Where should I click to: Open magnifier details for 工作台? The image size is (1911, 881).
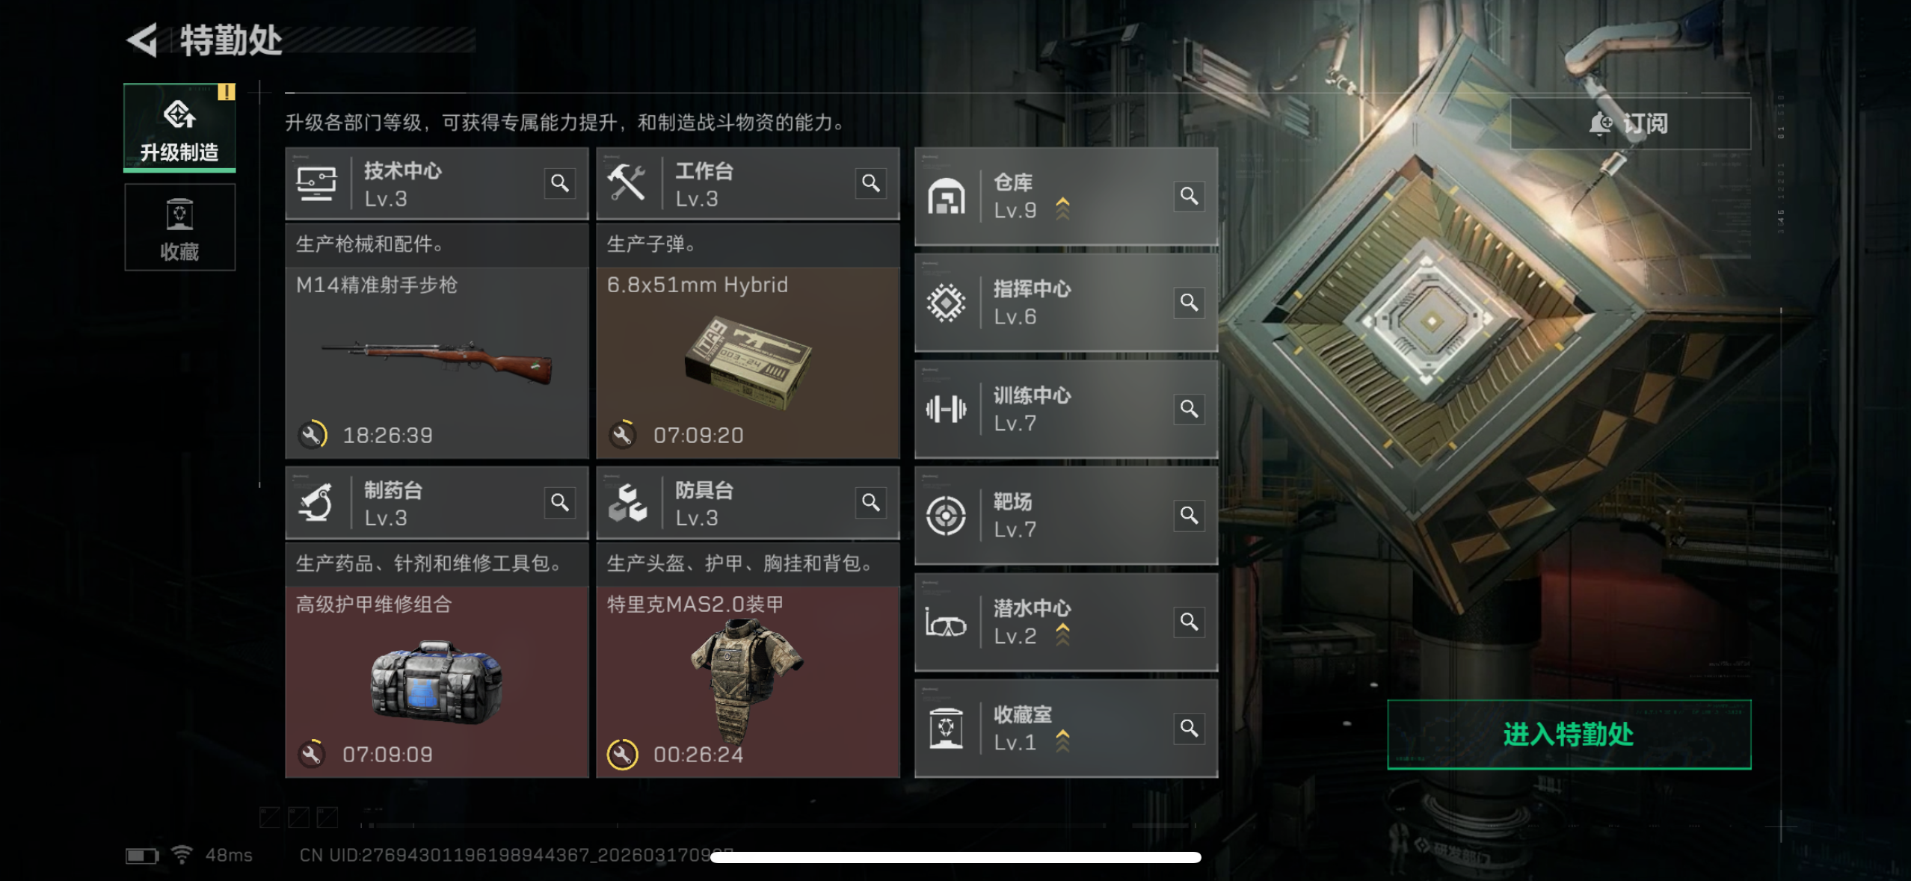click(x=871, y=183)
